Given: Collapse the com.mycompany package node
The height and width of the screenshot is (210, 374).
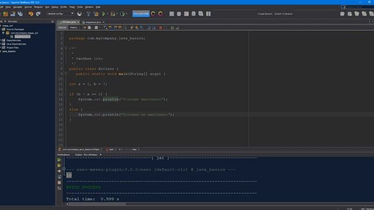Looking at the screenshot, I should (x=3, y=33).
